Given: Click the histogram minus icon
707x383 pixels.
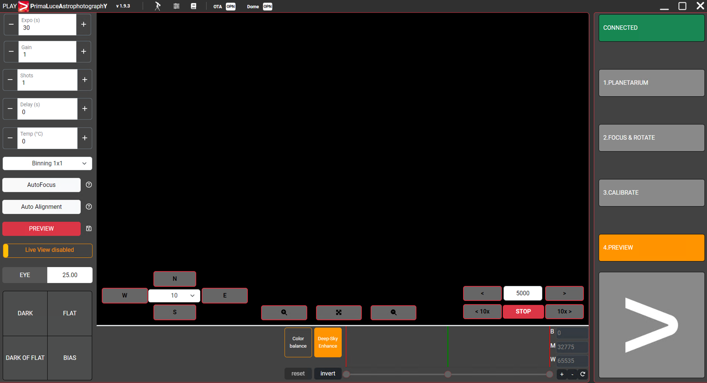Looking at the screenshot, I should pyautogui.click(x=572, y=374).
